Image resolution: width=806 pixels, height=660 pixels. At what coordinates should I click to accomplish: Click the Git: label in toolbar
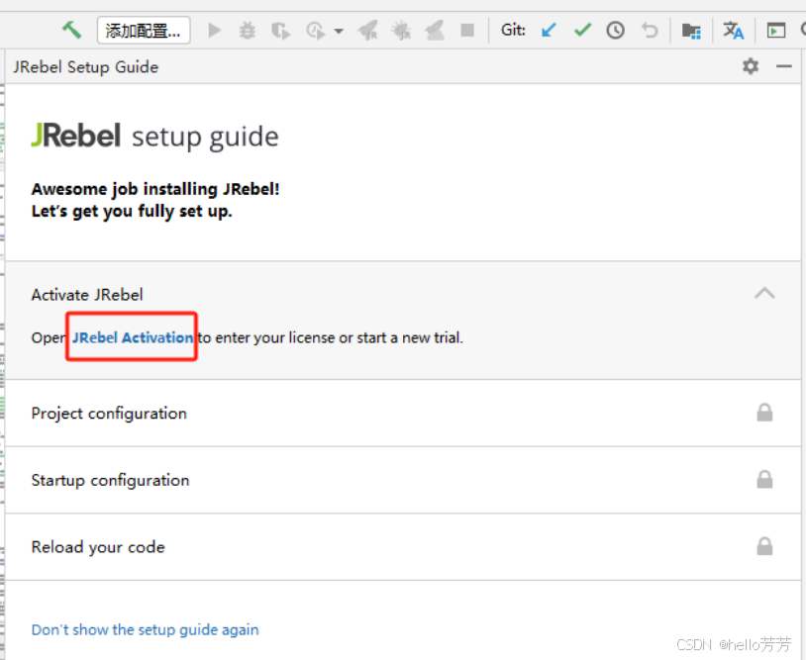[x=513, y=31]
